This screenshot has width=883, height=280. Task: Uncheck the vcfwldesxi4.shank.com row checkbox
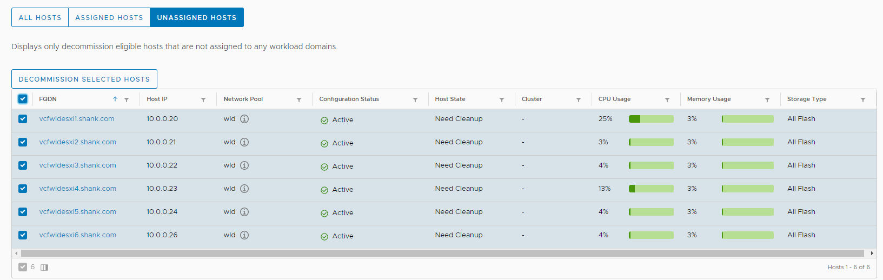pyautogui.click(x=23, y=189)
